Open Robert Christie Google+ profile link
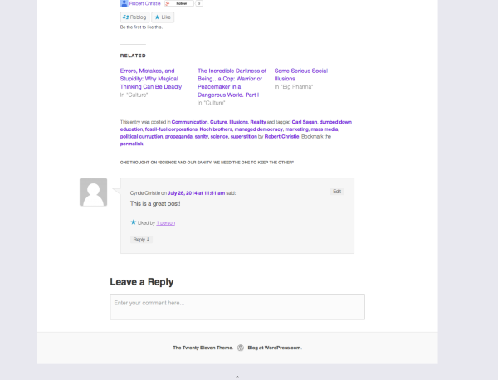This screenshot has height=380, width=498. click(144, 3)
